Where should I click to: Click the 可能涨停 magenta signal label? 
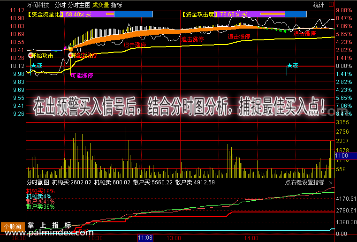(82, 76)
